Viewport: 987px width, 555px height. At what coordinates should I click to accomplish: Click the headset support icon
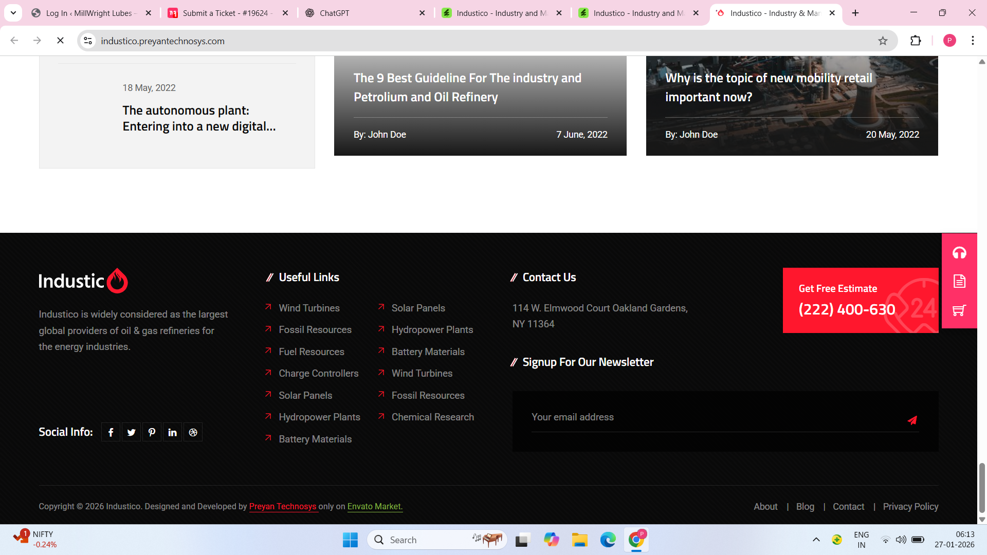[x=959, y=253]
